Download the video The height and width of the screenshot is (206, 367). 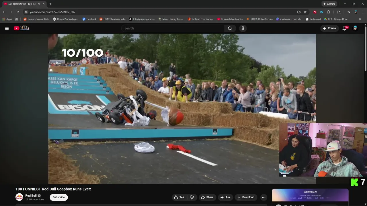pos(246,197)
